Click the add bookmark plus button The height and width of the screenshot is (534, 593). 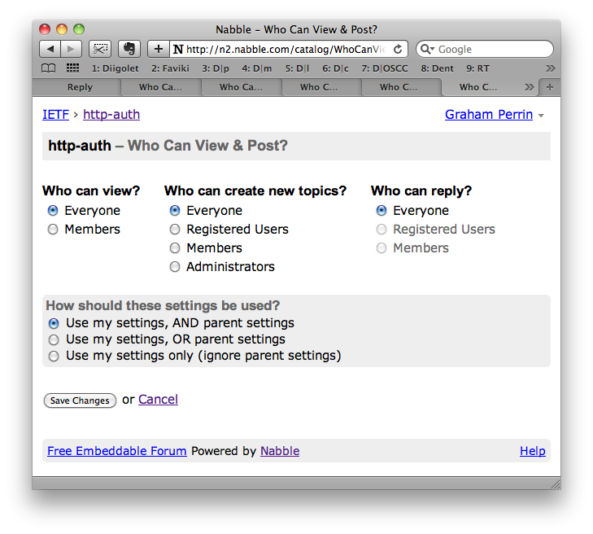coord(159,49)
